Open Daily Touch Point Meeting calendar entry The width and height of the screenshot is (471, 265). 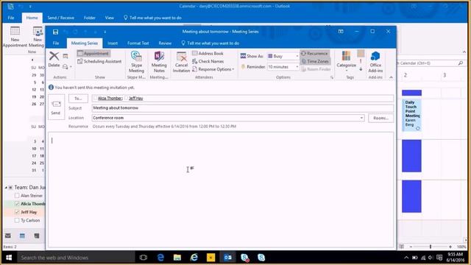[x=412, y=116]
